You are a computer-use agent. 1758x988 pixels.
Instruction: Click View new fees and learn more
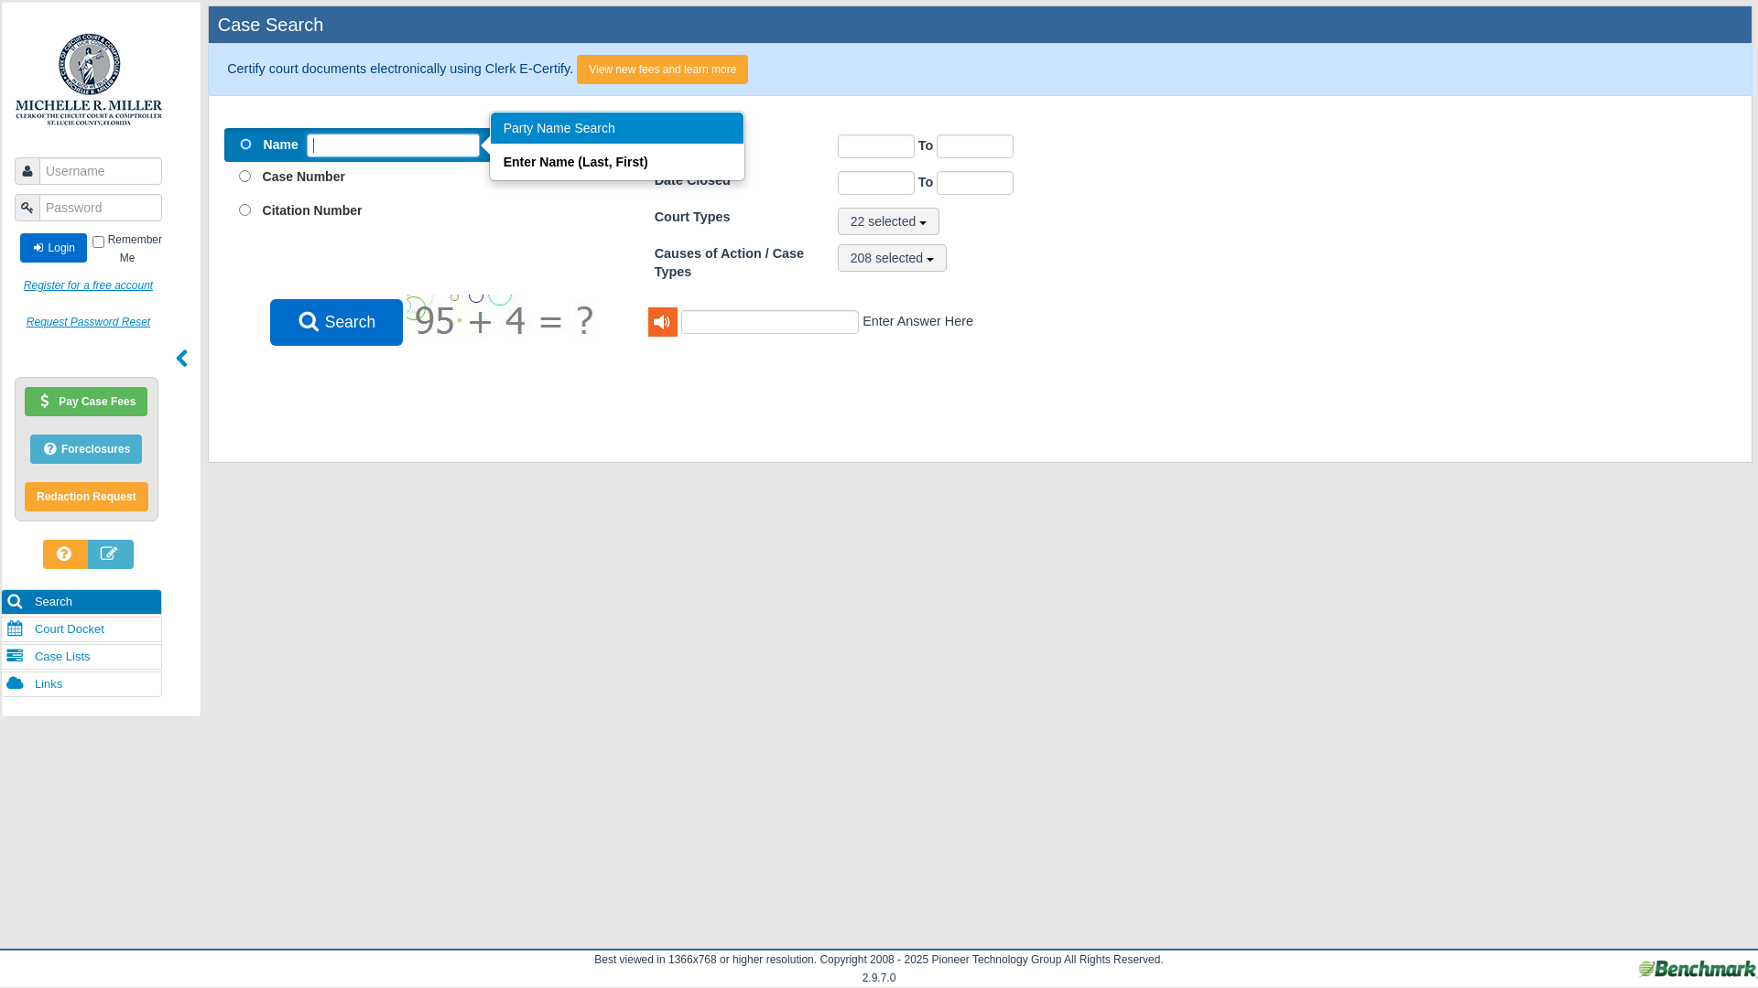click(662, 70)
